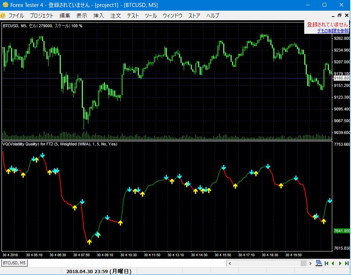The image size is (351, 275).
Task: Open the ツール menu
Action: [151, 15]
